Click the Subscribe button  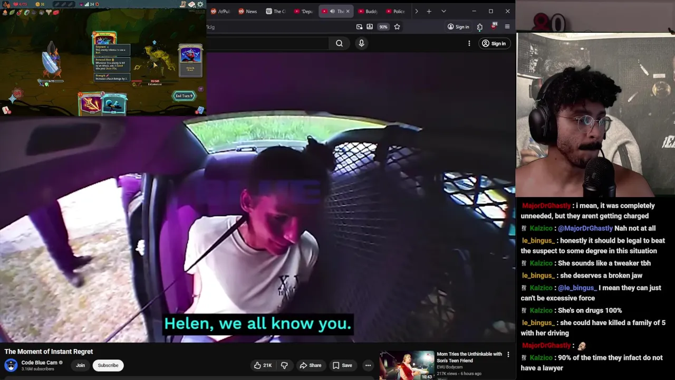[108, 365]
